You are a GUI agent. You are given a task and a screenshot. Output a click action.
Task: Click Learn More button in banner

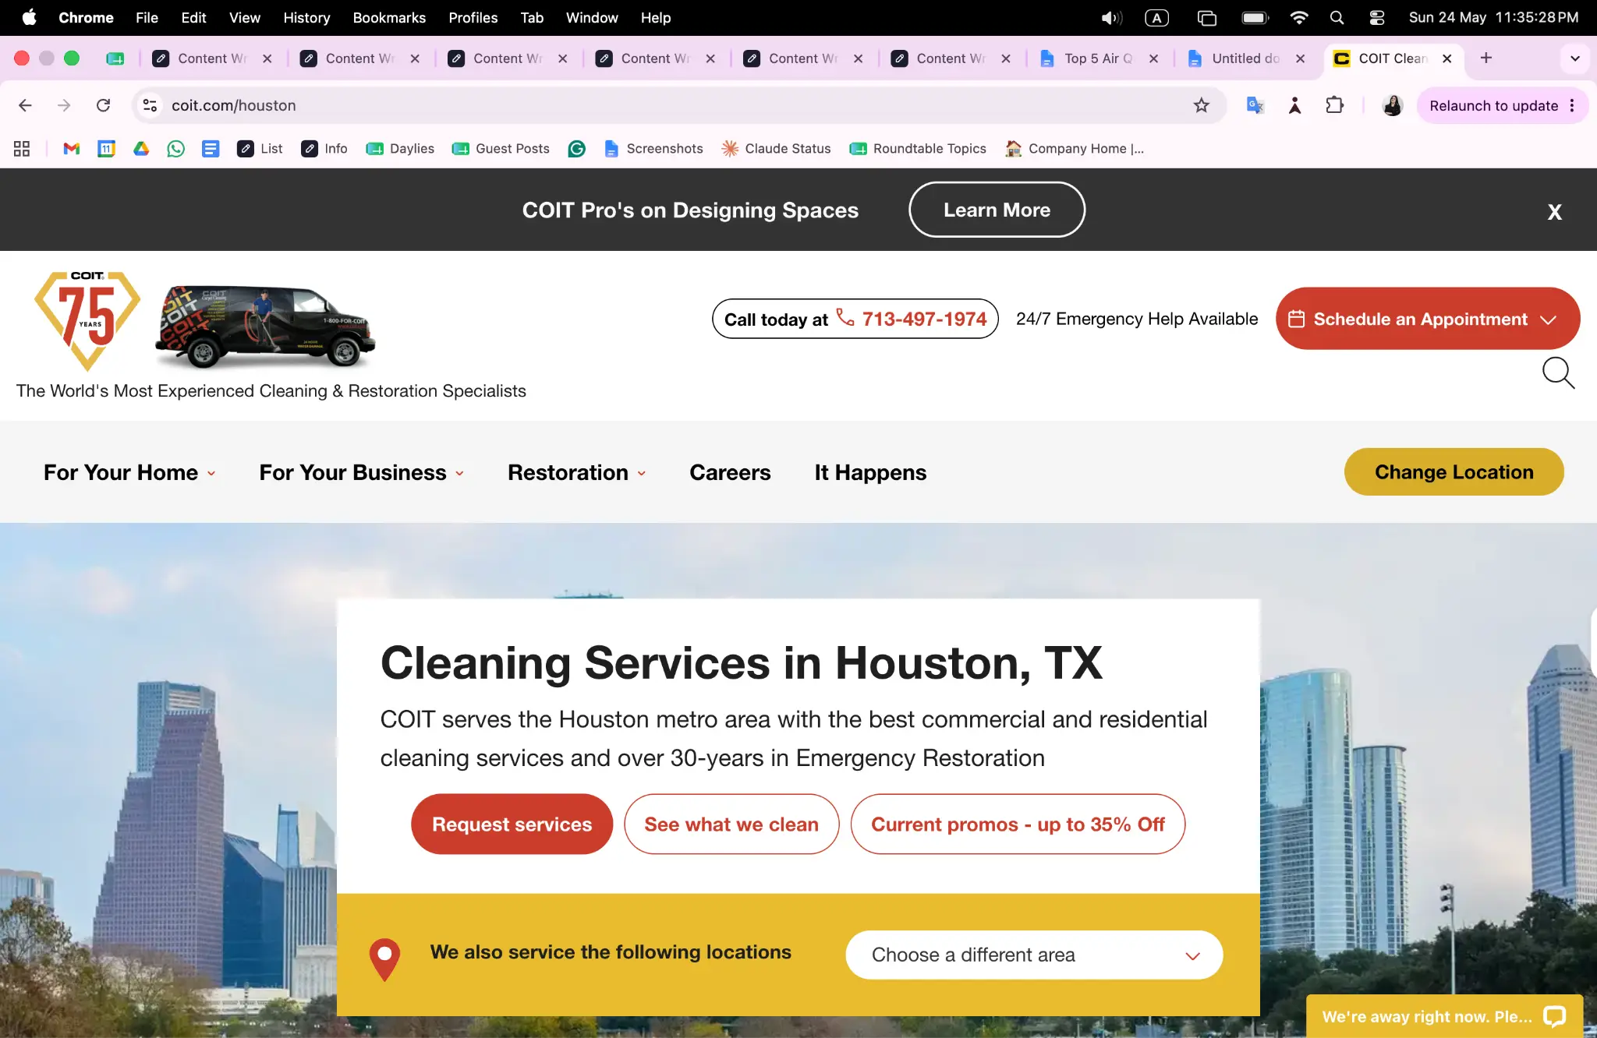pyautogui.click(x=997, y=210)
